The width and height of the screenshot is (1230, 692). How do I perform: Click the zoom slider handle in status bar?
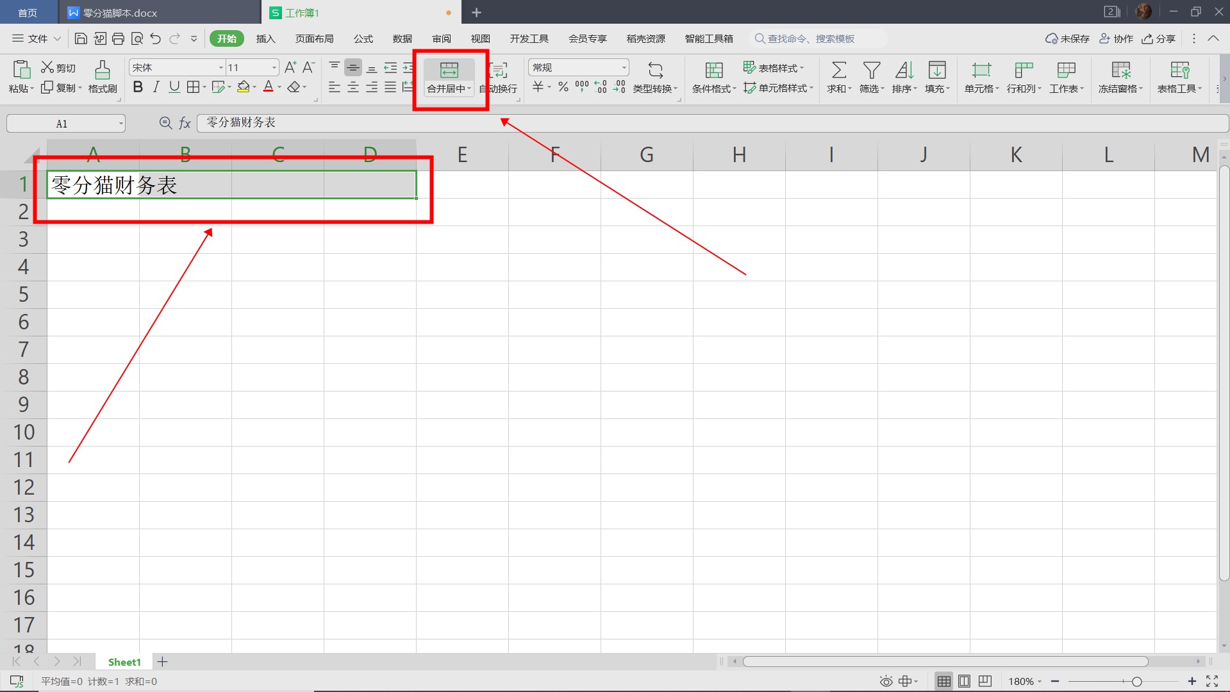pos(1136,681)
